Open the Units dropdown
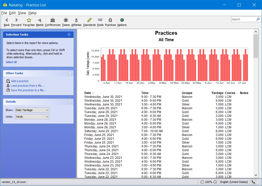Screen dimensions: 262x186 [32, 117]
